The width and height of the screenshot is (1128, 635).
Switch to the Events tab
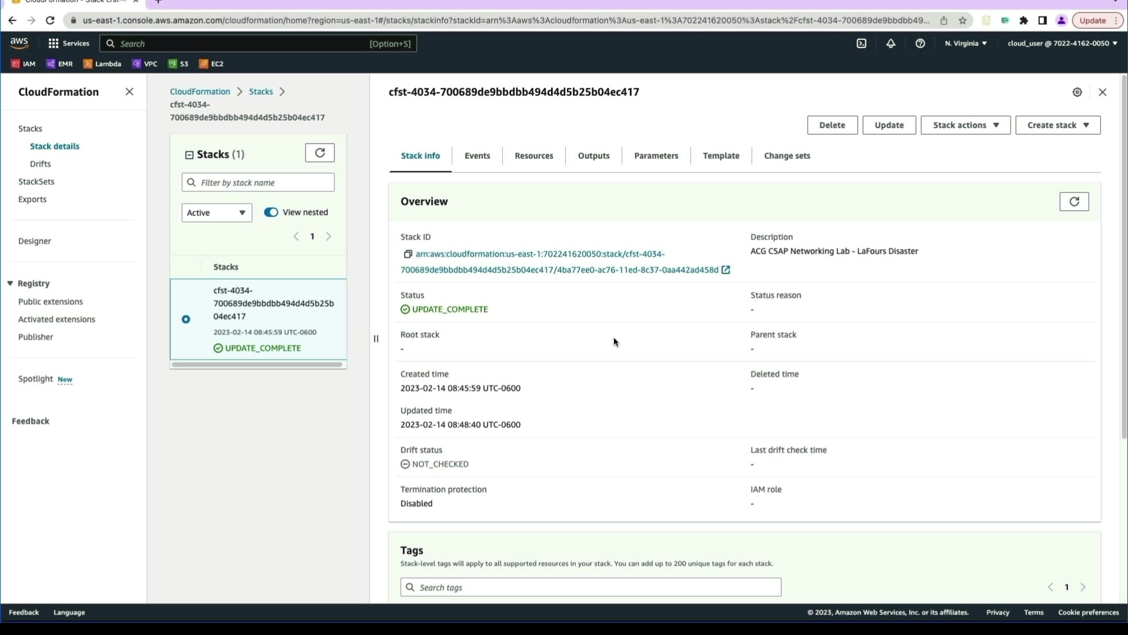click(x=476, y=156)
